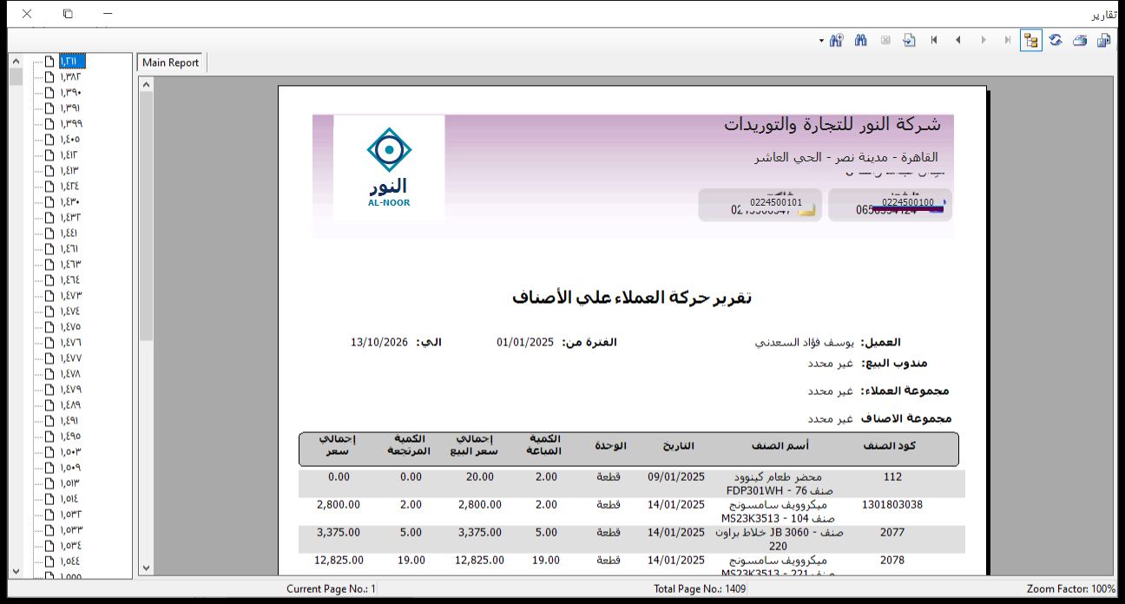Select the Main Report tab
The height and width of the screenshot is (604, 1125).
tap(171, 62)
